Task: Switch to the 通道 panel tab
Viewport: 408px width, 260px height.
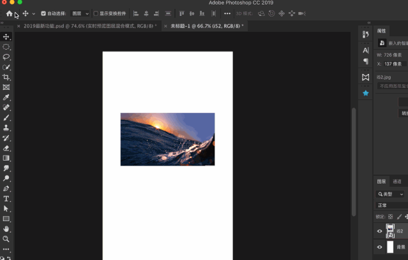Action: (397, 182)
